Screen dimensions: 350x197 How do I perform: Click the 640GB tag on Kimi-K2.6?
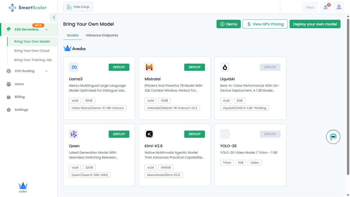(166, 168)
